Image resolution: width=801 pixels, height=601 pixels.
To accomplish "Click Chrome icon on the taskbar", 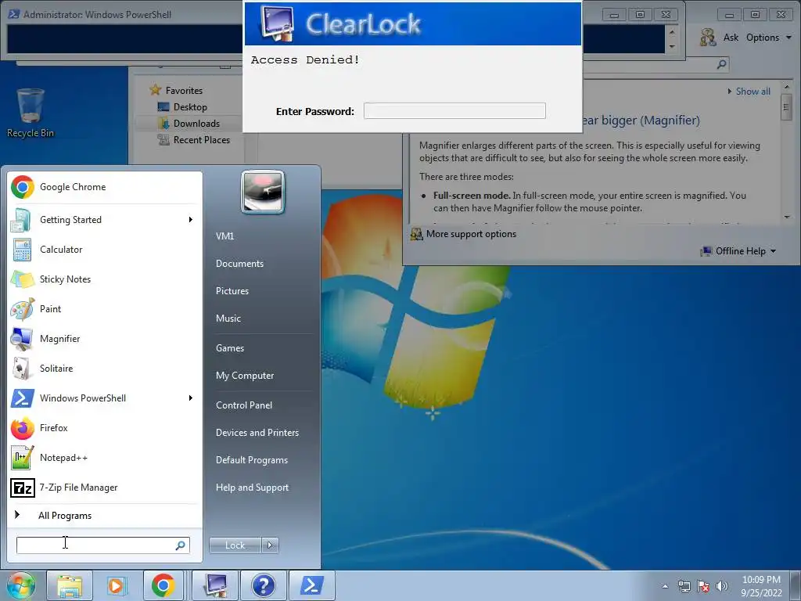I will tap(163, 585).
